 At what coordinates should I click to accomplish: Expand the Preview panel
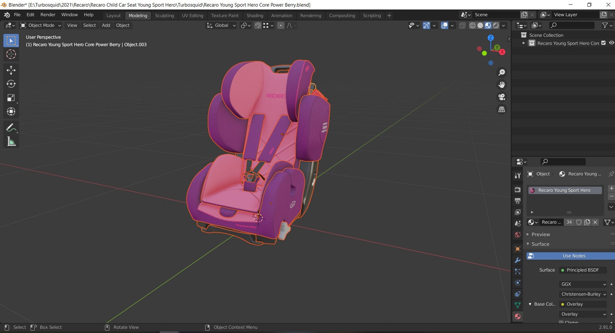[541, 235]
